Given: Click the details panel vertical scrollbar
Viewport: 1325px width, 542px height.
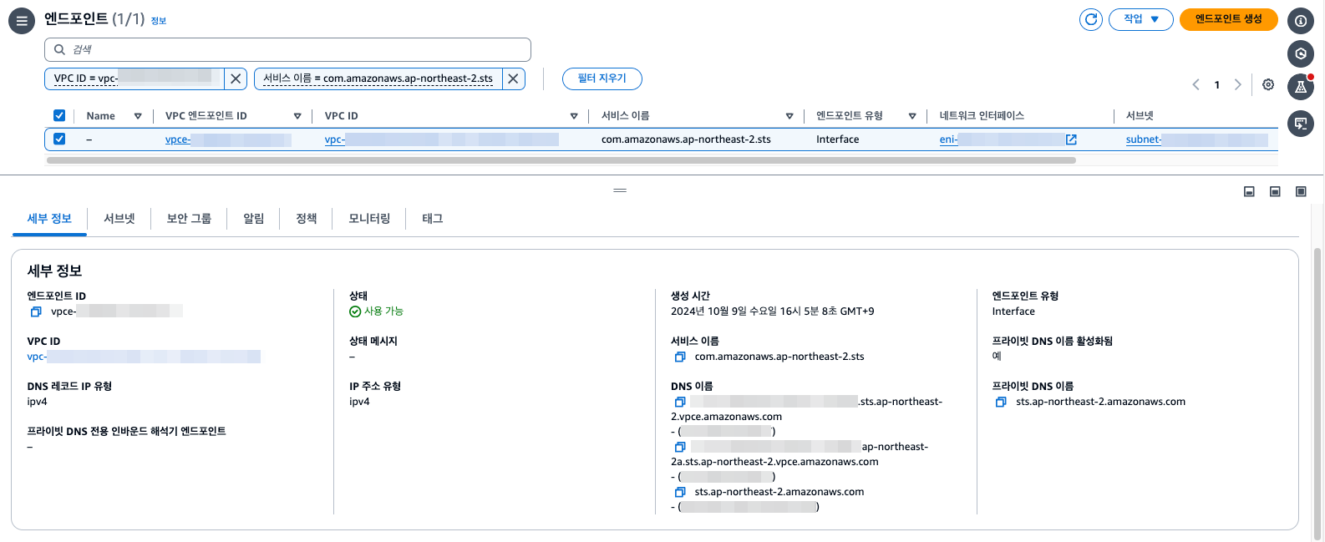Looking at the screenshot, I should coord(1317,393).
